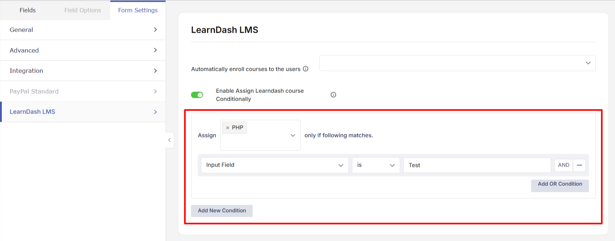Expand the Advanced settings section

pos(83,50)
